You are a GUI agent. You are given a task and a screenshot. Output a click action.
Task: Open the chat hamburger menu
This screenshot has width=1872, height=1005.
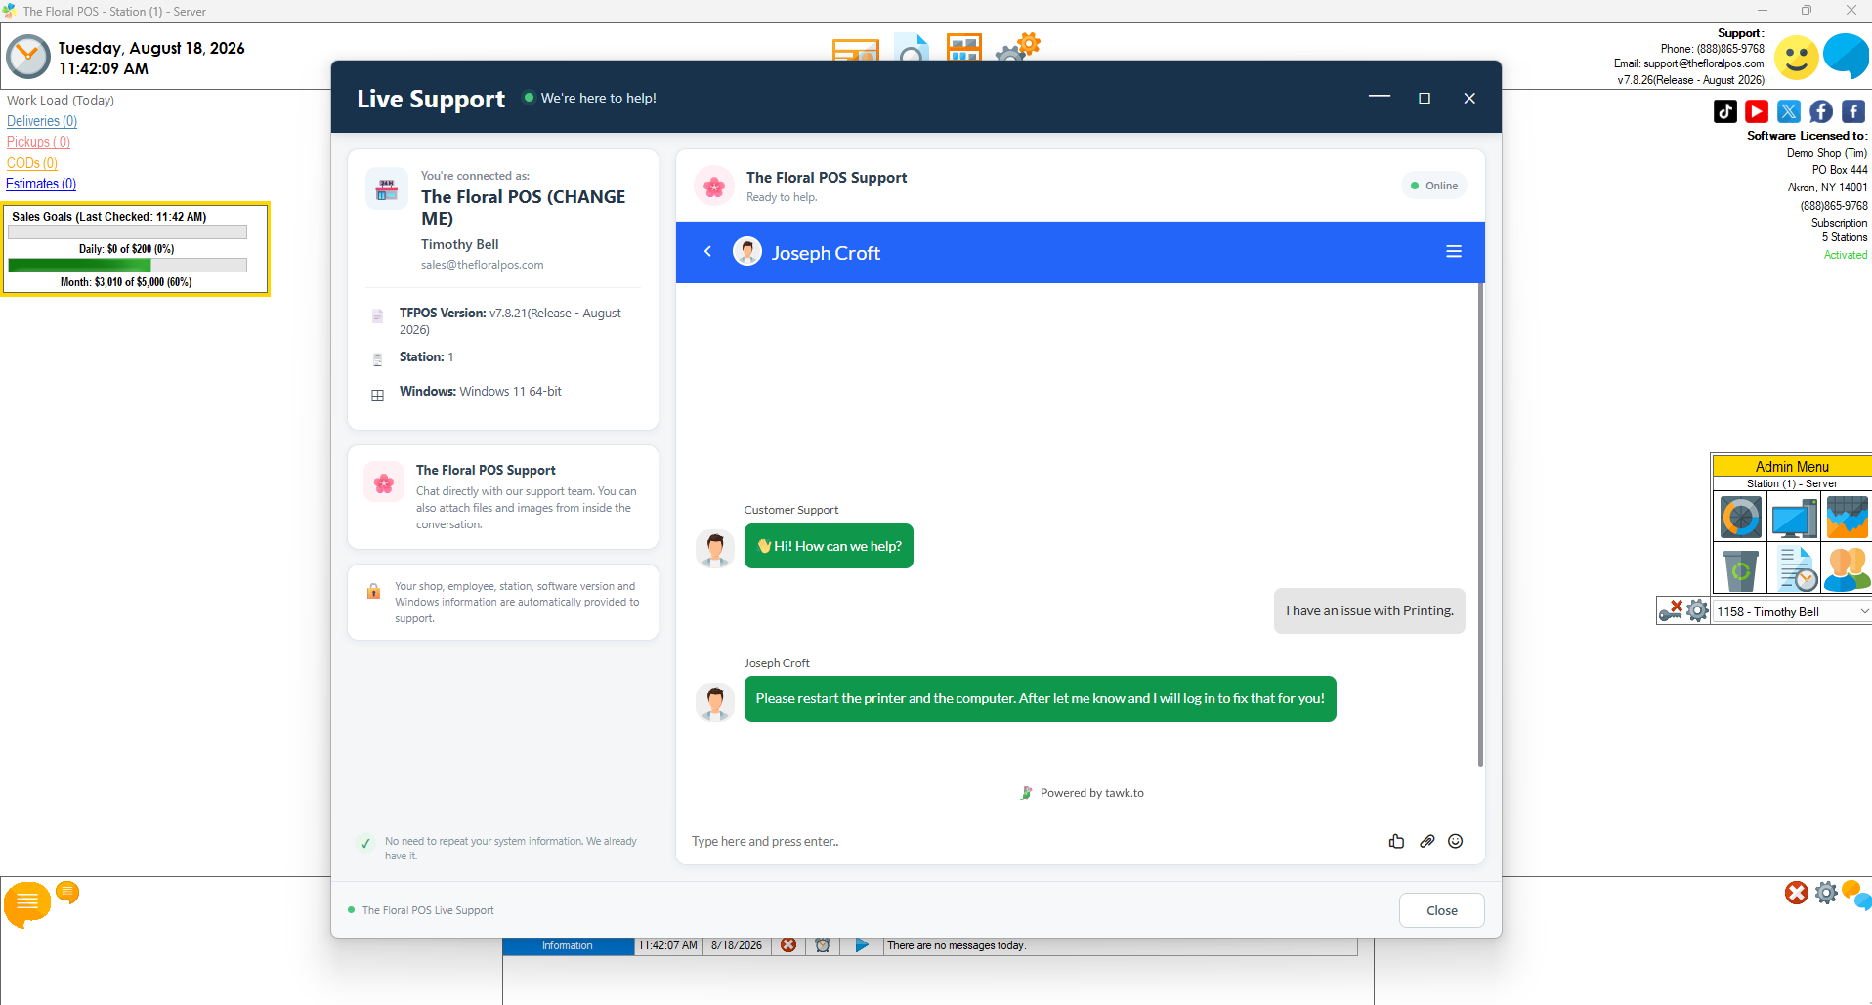pos(1454,252)
